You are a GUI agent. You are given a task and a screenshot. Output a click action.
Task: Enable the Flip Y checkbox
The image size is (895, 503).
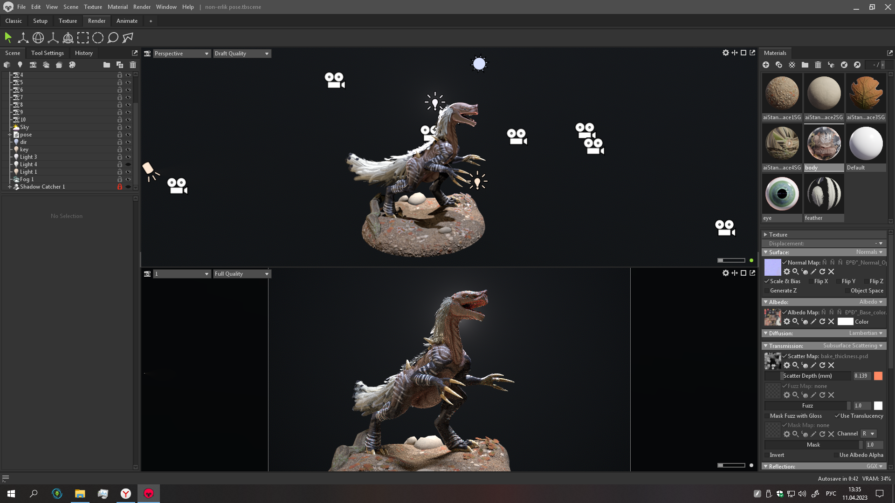click(x=838, y=281)
